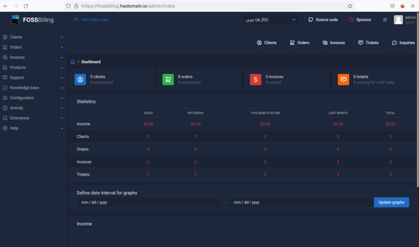Expand the Extensions sidebar section
419x247 pixels.
33,118
